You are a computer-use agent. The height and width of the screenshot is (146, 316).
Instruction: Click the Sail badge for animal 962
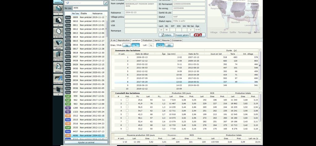(68, 100)
